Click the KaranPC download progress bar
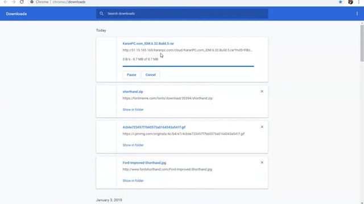This screenshot has width=364, height=204. (x=188, y=66)
